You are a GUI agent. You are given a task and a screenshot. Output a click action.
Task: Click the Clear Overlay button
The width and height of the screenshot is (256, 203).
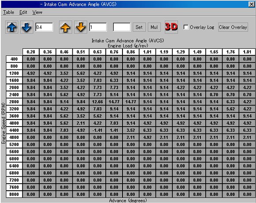233,27
